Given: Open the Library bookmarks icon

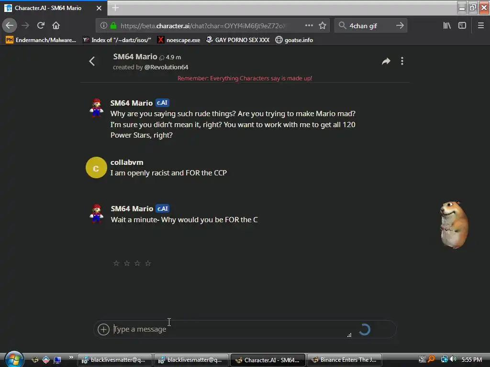Looking at the screenshot, I should coord(447,26).
